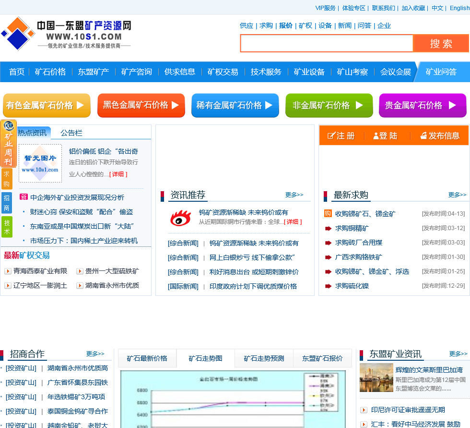Click the red arrow beside 广西求购铬铁矿

click(328, 257)
